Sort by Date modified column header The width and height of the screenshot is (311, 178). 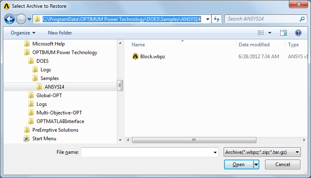click(x=254, y=45)
